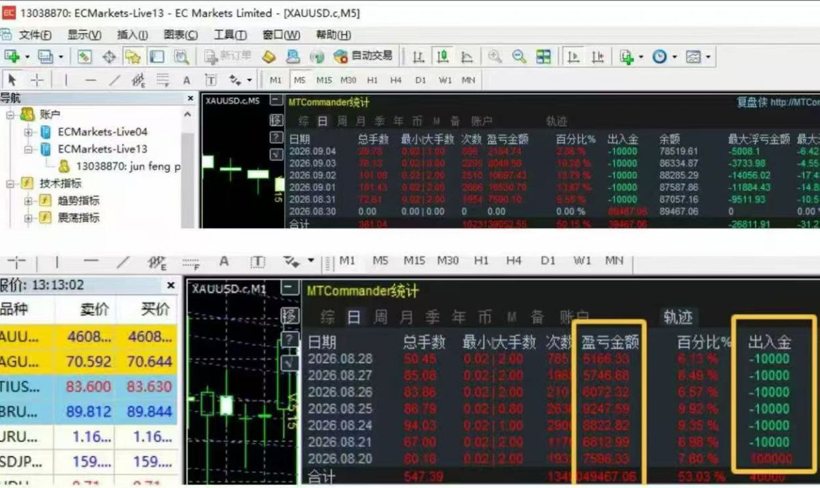
Task: Collapse ECMarkets-Live13 tree node
Action: tap(28, 149)
